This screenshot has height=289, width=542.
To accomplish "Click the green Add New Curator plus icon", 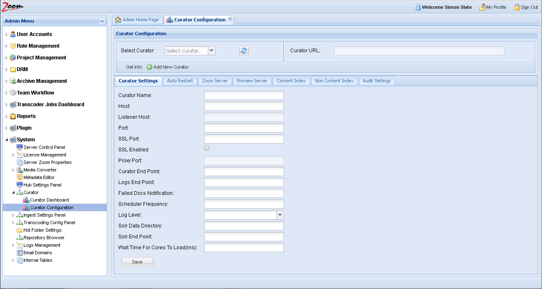I will click(x=149, y=67).
